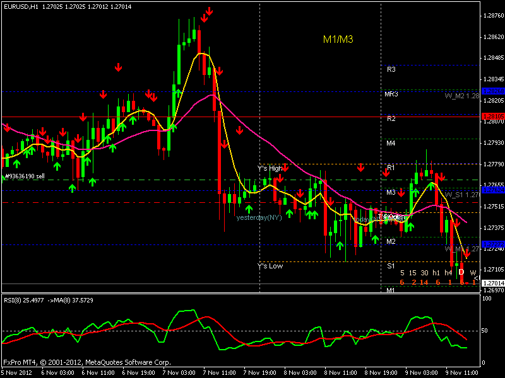Click the M3 pivot level label
505x378 pixels.
coord(391,192)
